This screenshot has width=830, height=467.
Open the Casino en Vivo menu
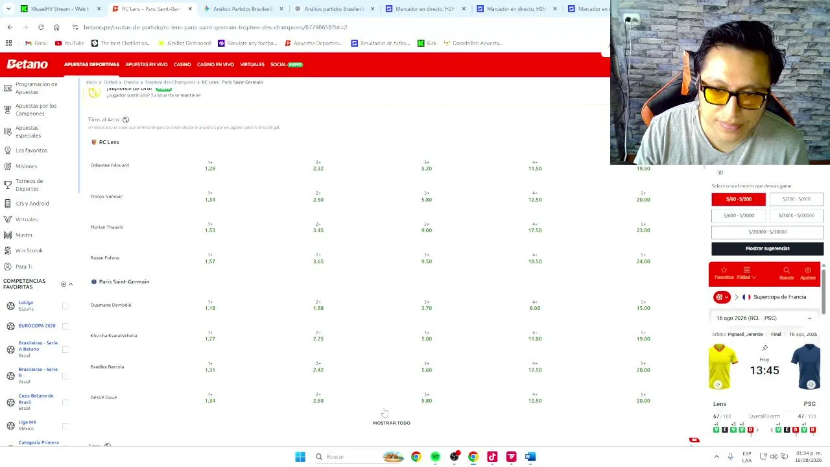click(215, 64)
